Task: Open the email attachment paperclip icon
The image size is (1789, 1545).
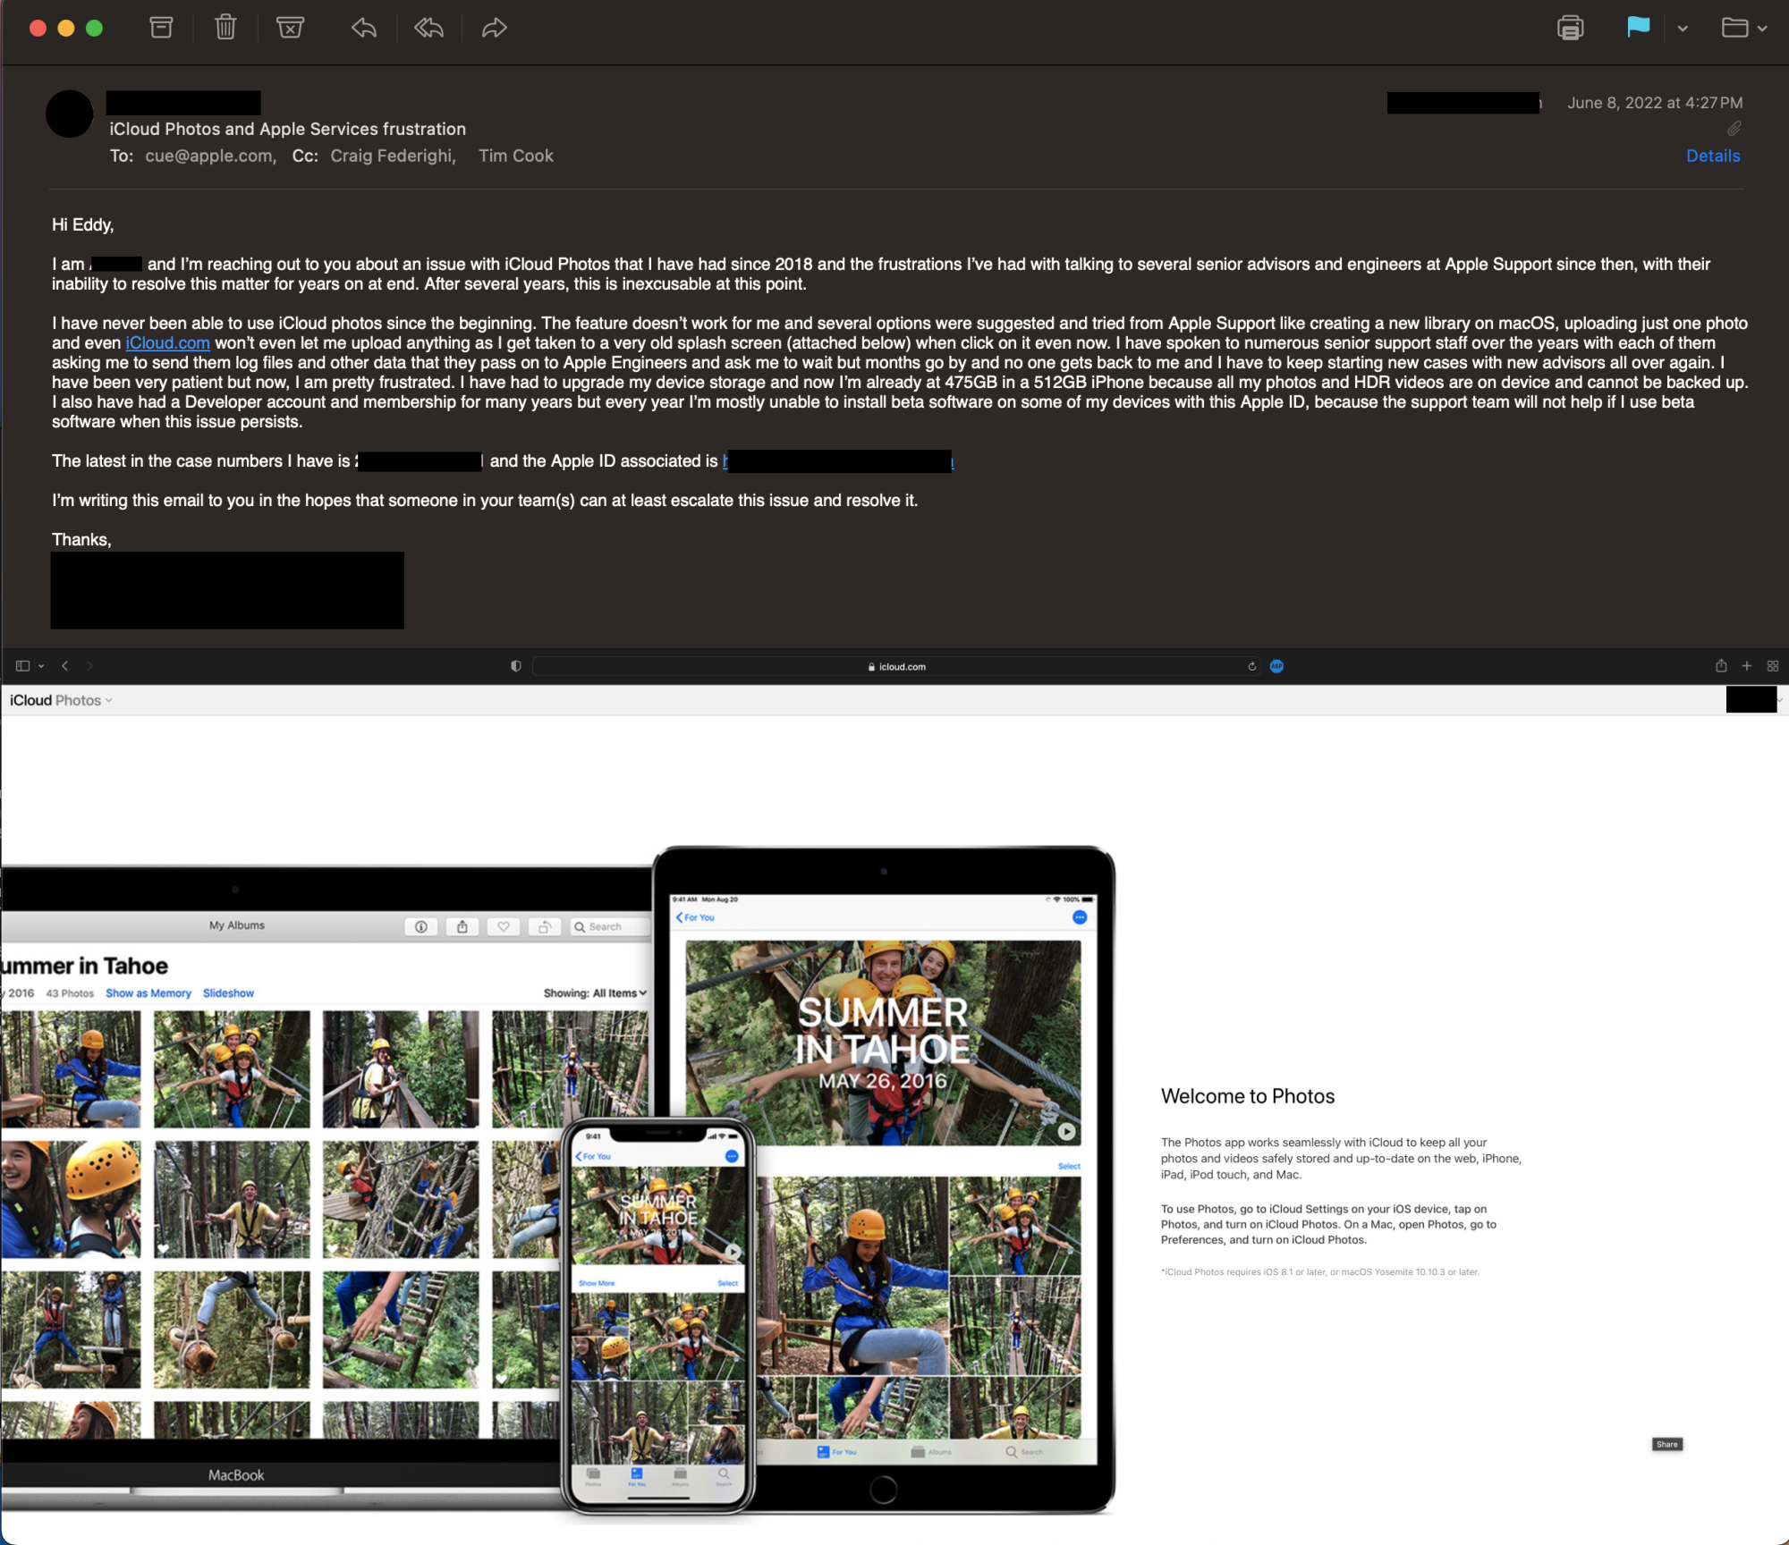Action: pos(1734,129)
